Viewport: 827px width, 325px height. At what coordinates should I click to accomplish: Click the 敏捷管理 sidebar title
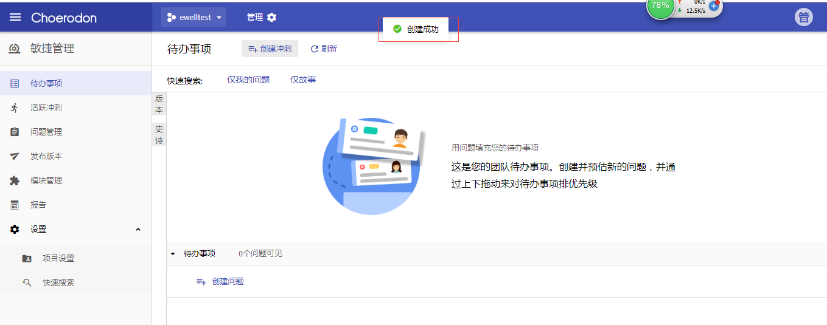coord(52,49)
